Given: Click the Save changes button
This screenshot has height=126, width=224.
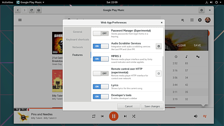Looking at the screenshot, I should click(152, 106).
